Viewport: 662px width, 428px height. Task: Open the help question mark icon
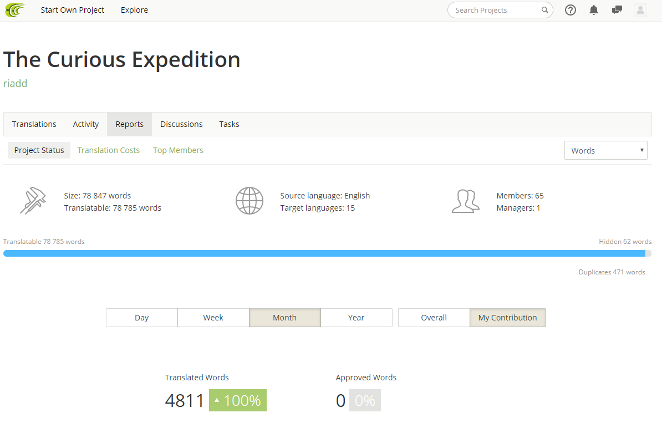pos(571,10)
